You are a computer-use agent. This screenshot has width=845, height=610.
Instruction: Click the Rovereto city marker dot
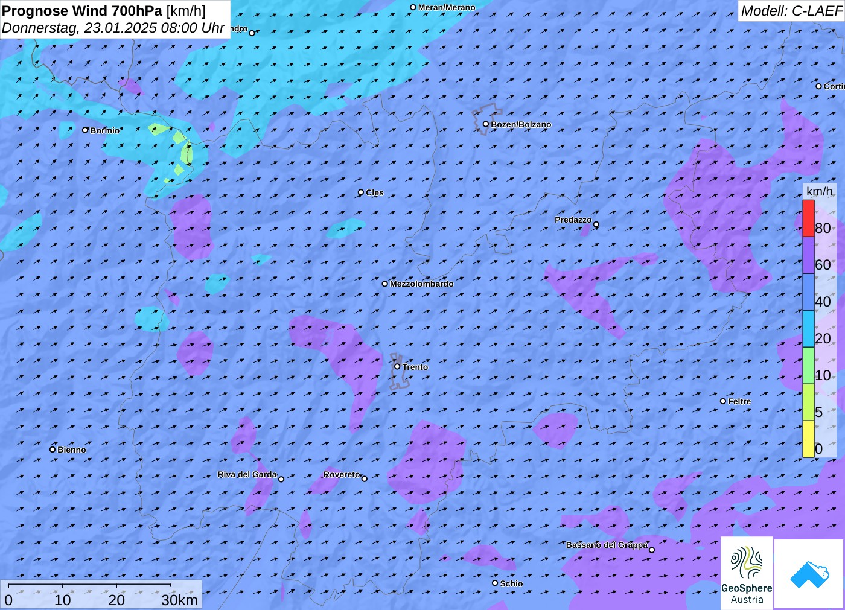click(x=364, y=478)
